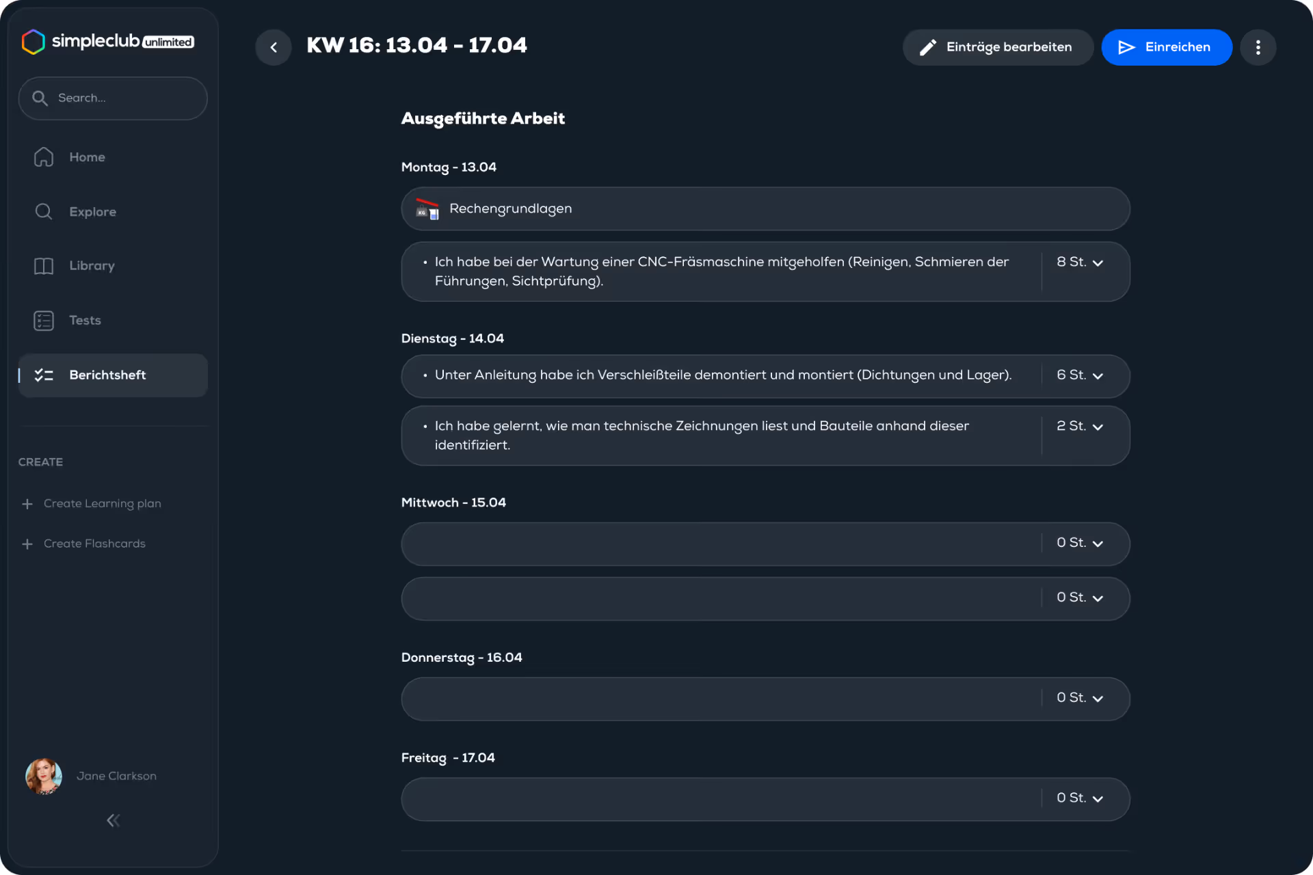Expand the 0 St. dropdown under Freitag
This screenshot has width=1313, height=875.
coord(1079,798)
